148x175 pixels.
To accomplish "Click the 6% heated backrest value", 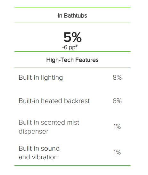I will pos(117,101).
